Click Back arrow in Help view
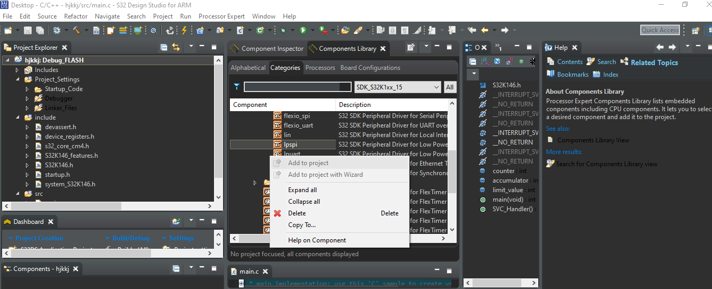The height and width of the screenshot is (289, 712). (x=660, y=47)
